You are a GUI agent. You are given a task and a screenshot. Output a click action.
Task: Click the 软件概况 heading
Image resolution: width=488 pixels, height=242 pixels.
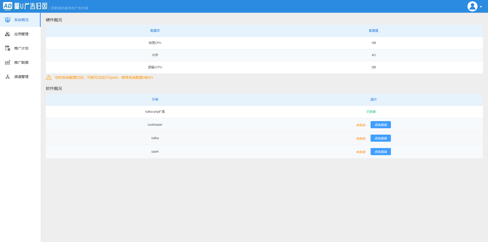pyautogui.click(x=54, y=88)
